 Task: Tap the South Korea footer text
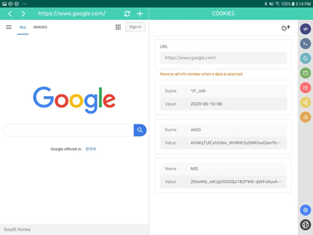point(17,229)
